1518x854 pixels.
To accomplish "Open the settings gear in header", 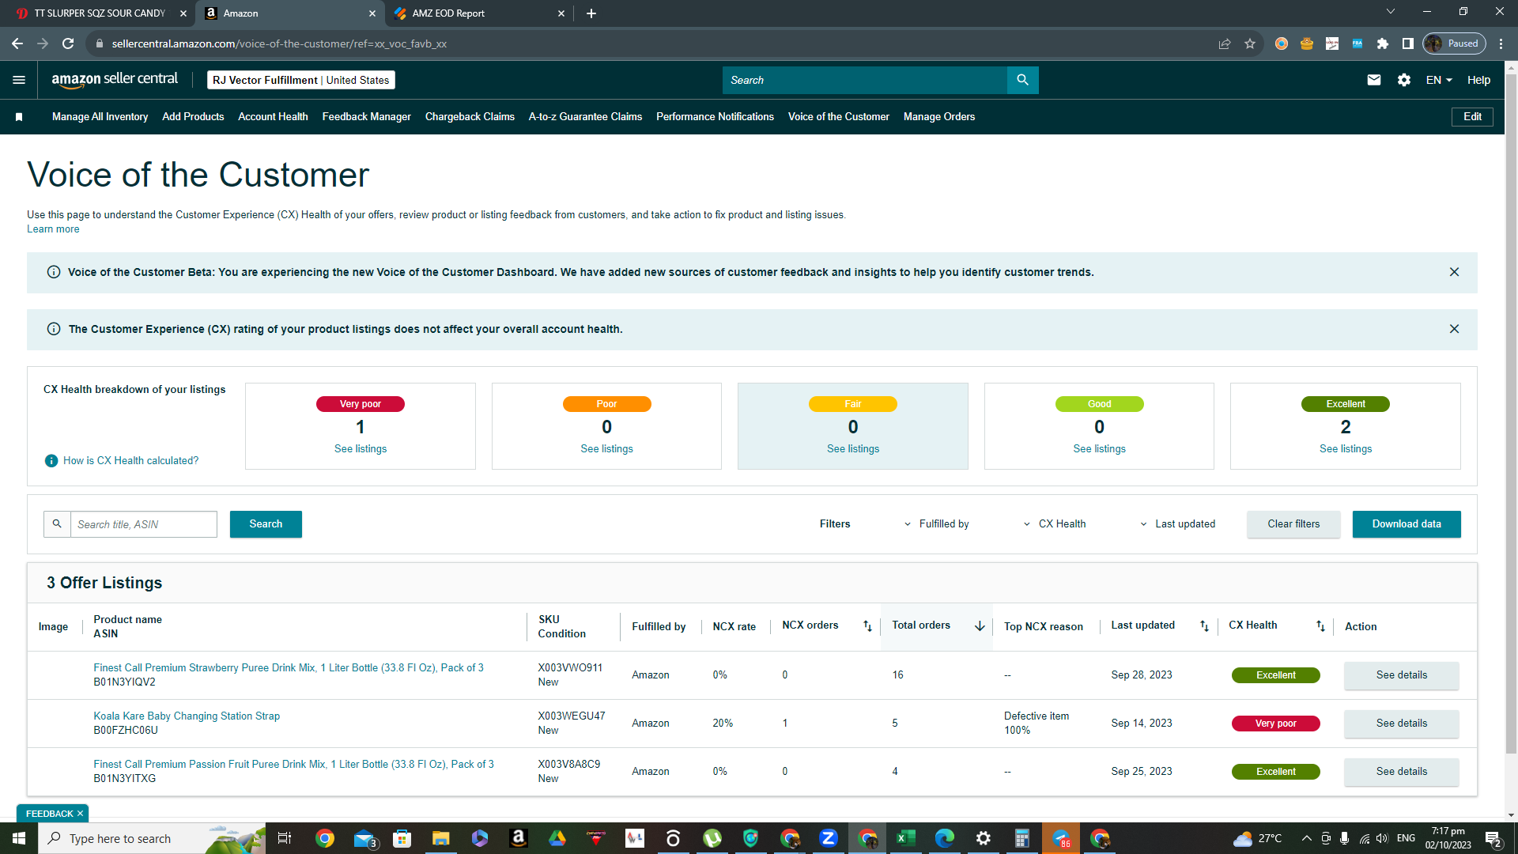I will [1404, 80].
